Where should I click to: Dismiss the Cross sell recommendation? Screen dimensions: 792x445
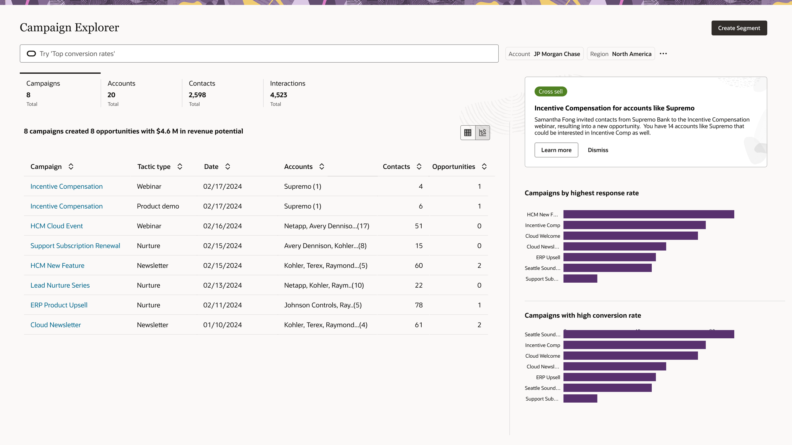pos(598,150)
